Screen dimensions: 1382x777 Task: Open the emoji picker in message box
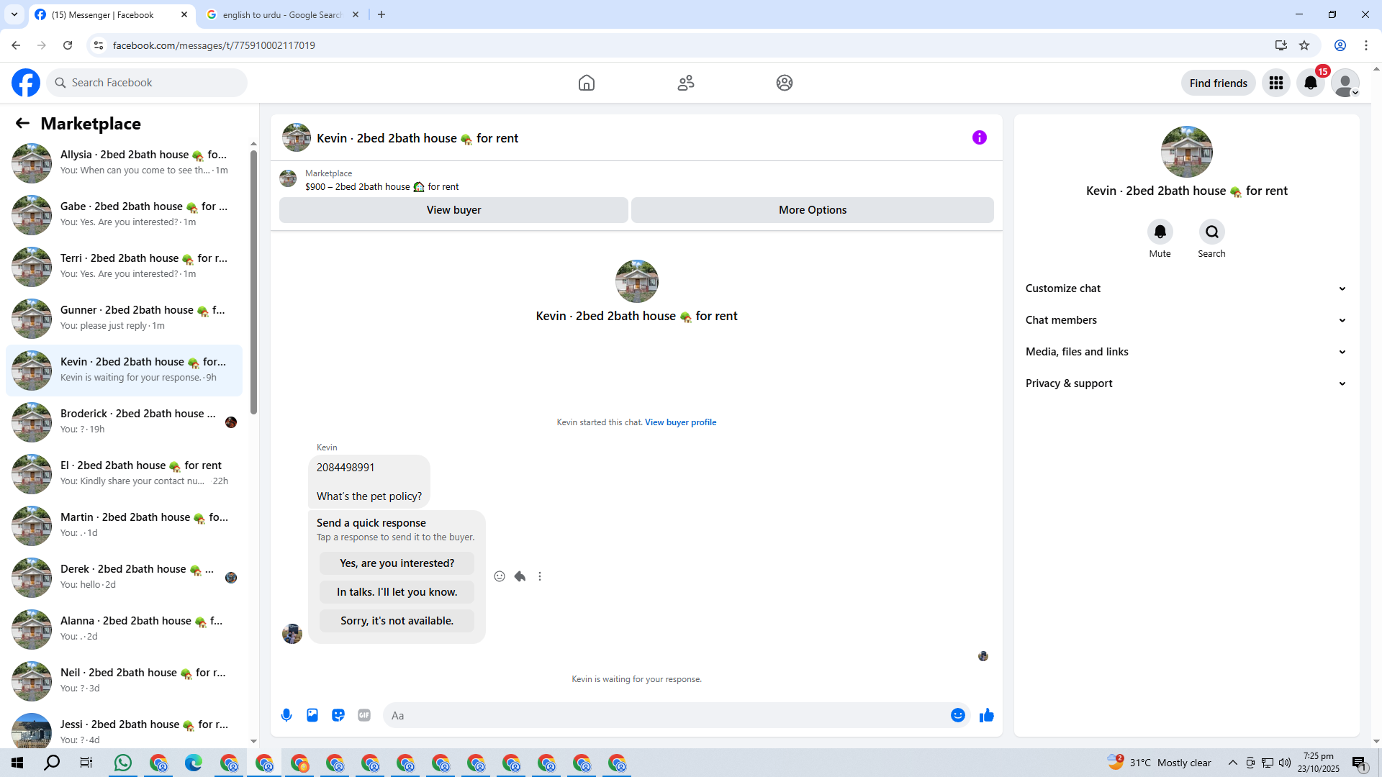[x=957, y=715]
